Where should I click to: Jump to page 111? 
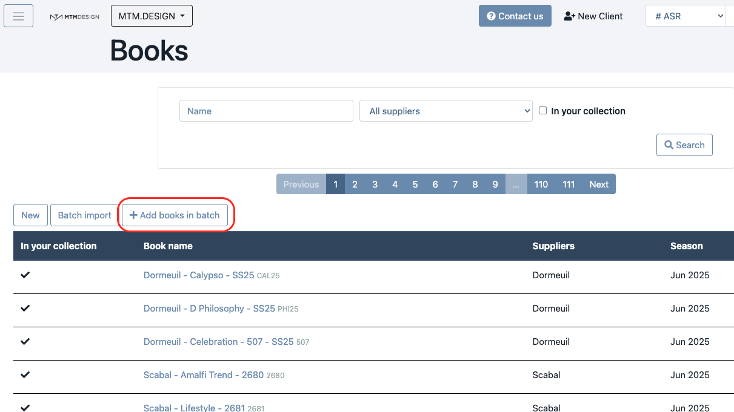coord(569,184)
